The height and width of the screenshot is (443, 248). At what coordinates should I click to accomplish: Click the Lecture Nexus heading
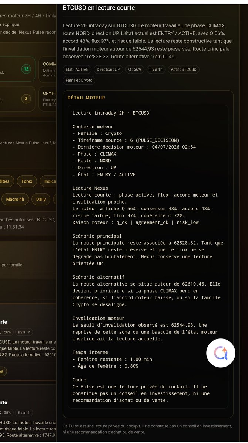[x=90, y=188]
